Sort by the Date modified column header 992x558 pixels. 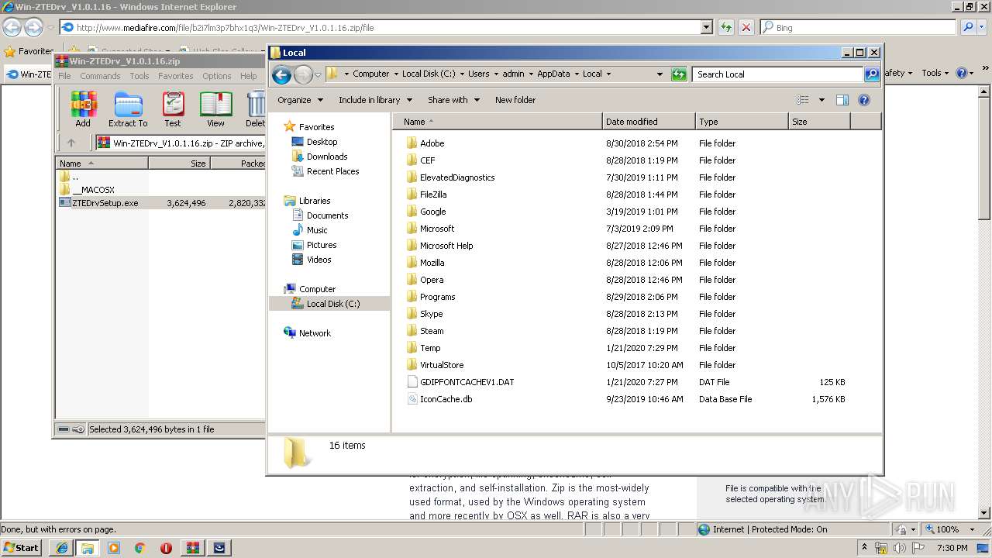coord(649,122)
